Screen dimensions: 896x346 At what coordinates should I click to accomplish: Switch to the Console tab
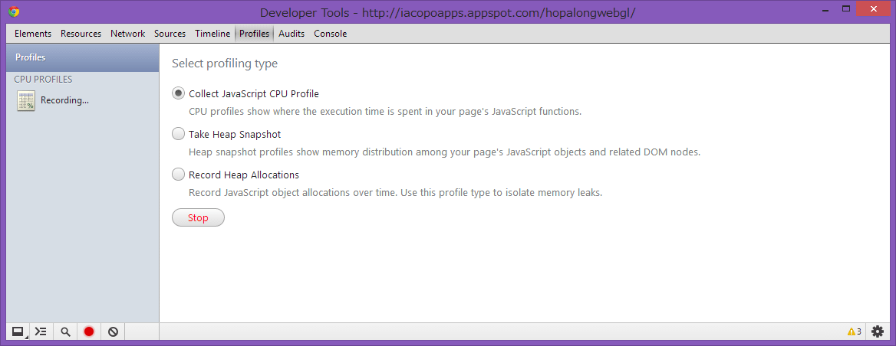click(331, 34)
